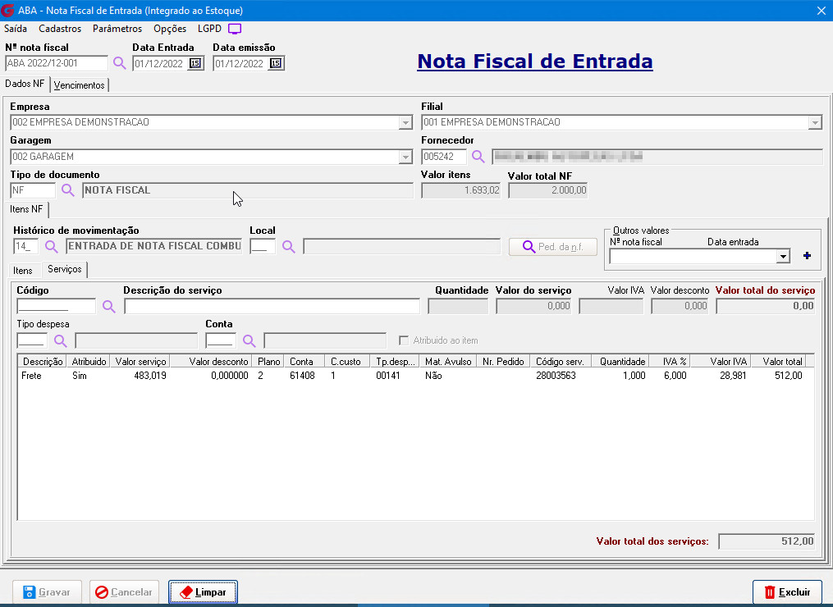The height and width of the screenshot is (607, 833).
Task: Click the Cancelar button
Action: click(124, 592)
